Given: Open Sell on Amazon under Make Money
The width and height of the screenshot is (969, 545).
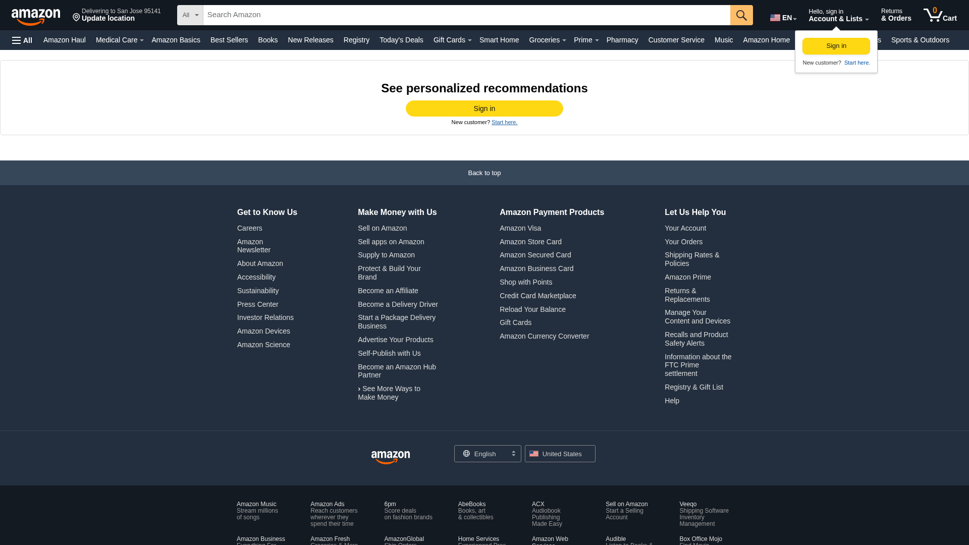Looking at the screenshot, I should (382, 228).
